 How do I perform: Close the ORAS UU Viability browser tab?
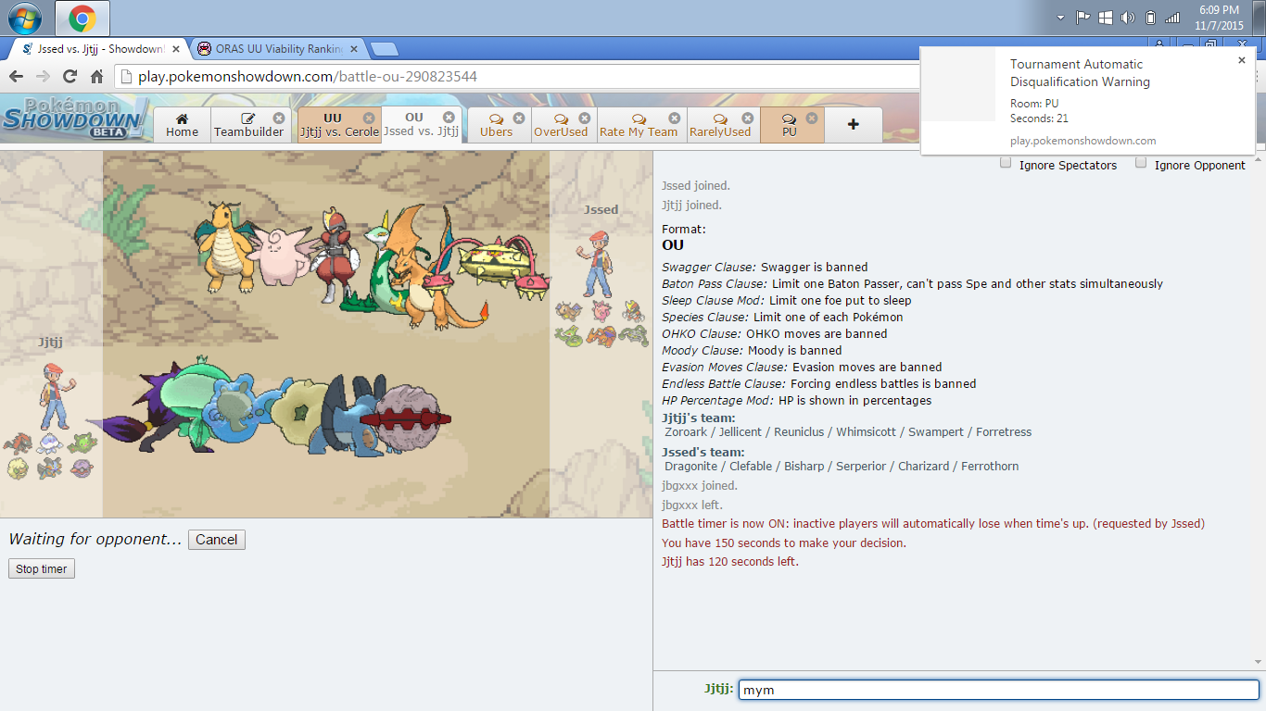(x=354, y=49)
